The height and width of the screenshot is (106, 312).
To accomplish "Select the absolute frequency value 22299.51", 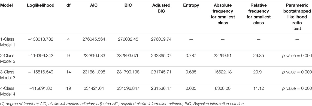I will click(223, 56).
